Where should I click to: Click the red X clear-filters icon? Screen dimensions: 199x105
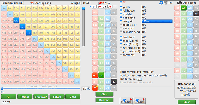[x=124, y=2]
